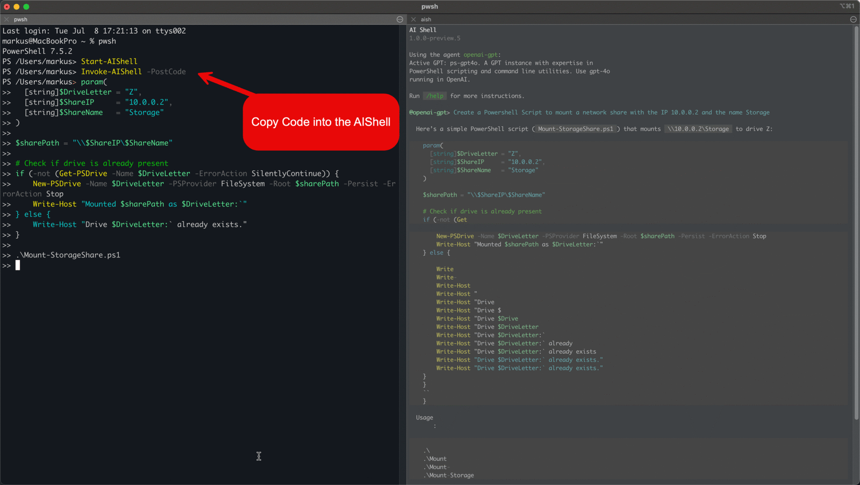
Task: Click the highlighted /help command badge
Action: coord(434,96)
